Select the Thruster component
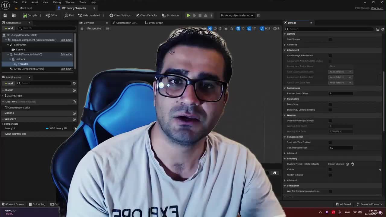Image resolution: width=386 pixels, height=217 pixels. pyautogui.click(x=23, y=64)
